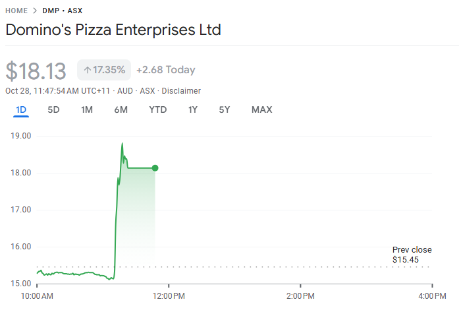The image size is (459, 312).
Task: Click the Domino's Pizza Enterprises Ltd heading
Action: tap(113, 30)
